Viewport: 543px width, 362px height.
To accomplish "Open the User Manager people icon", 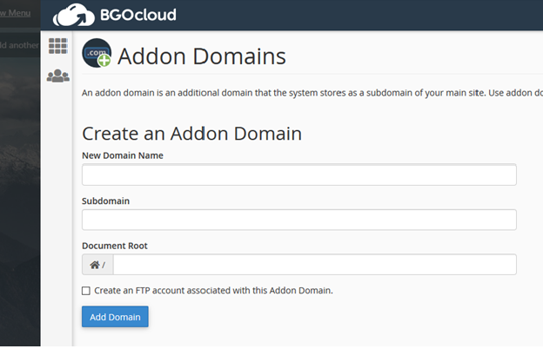I will (x=57, y=76).
